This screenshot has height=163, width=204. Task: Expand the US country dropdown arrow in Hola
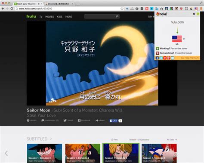click(184, 39)
